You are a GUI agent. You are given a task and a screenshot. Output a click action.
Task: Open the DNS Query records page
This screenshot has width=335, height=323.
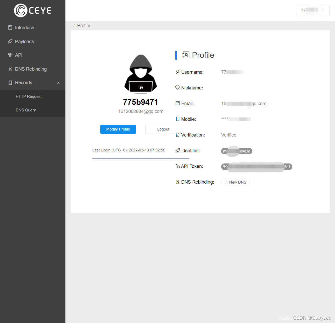(x=26, y=110)
